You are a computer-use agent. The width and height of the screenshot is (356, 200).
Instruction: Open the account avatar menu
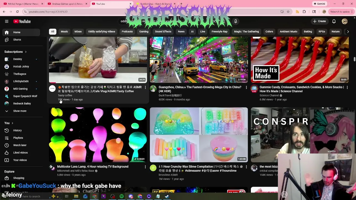click(345, 21)
